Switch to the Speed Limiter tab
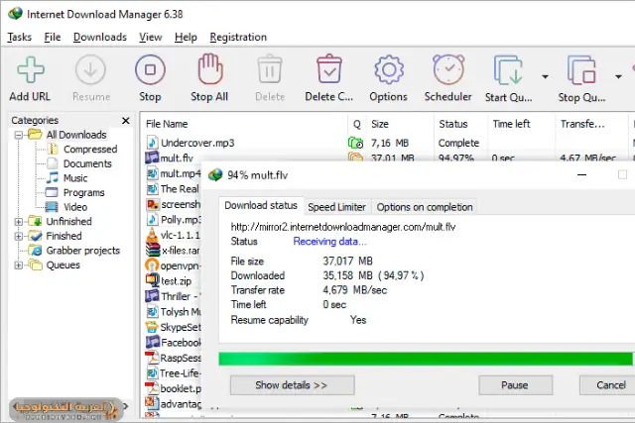Image resolution: width=635 pixels, height=423 pixels. pos(337,207)
